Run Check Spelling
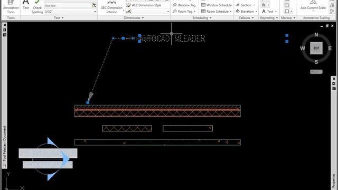 click(x=37, y=7)
